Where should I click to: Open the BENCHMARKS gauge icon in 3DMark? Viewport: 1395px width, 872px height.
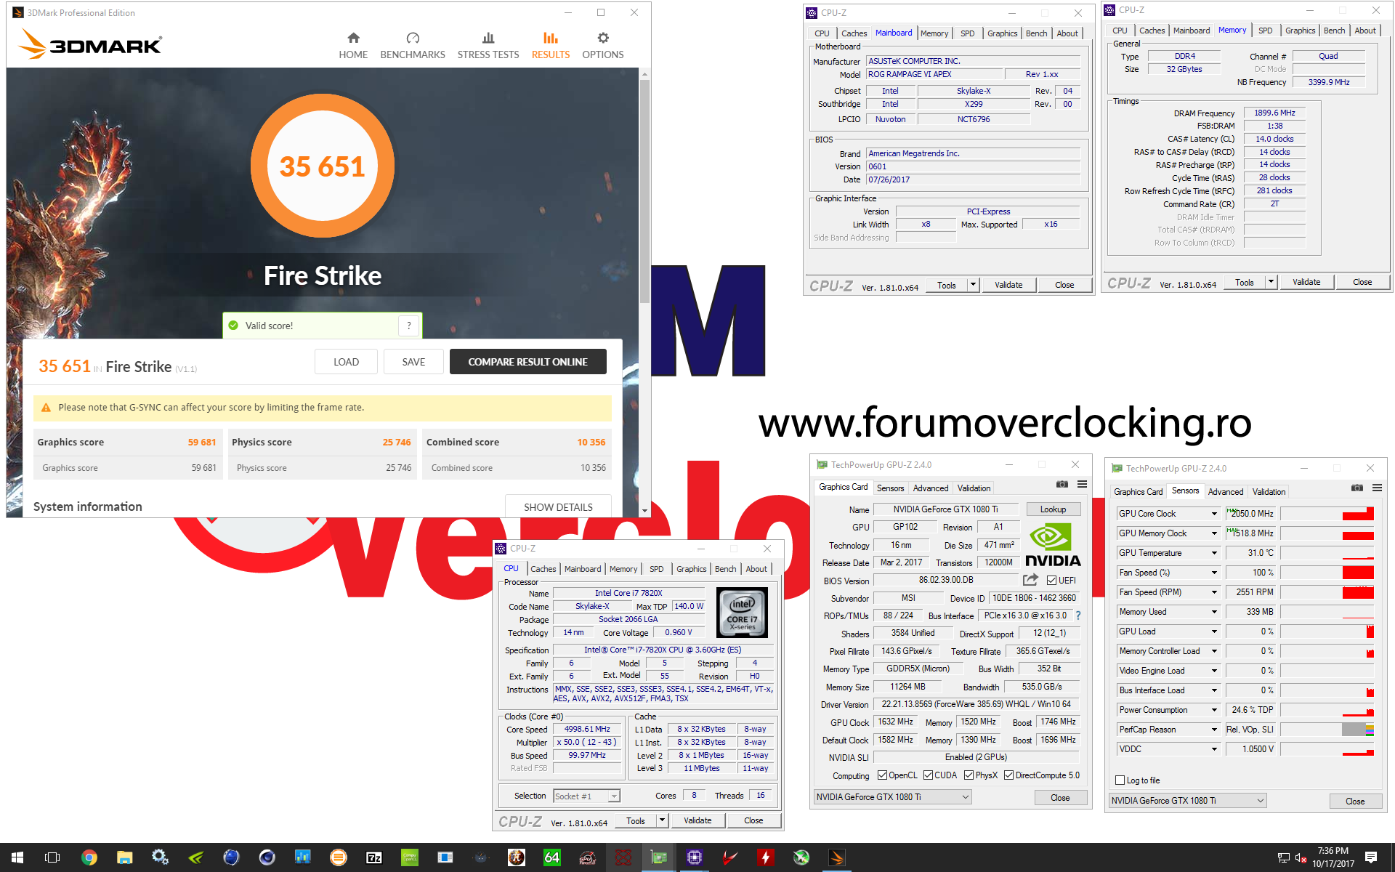tap(413, 38)
